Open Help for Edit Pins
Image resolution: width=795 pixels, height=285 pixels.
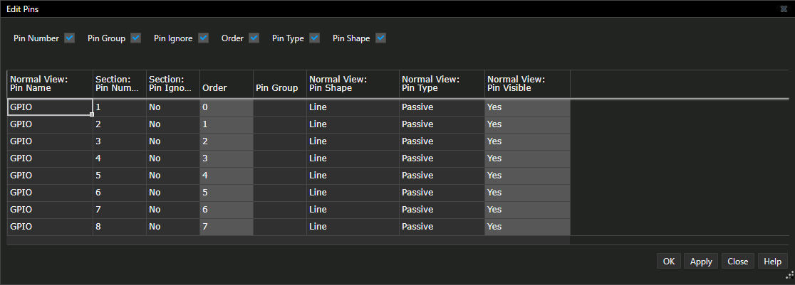pos(772,262)
